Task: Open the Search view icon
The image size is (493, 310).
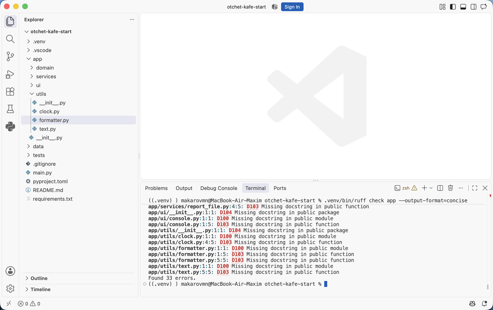Action: [10, 39]
